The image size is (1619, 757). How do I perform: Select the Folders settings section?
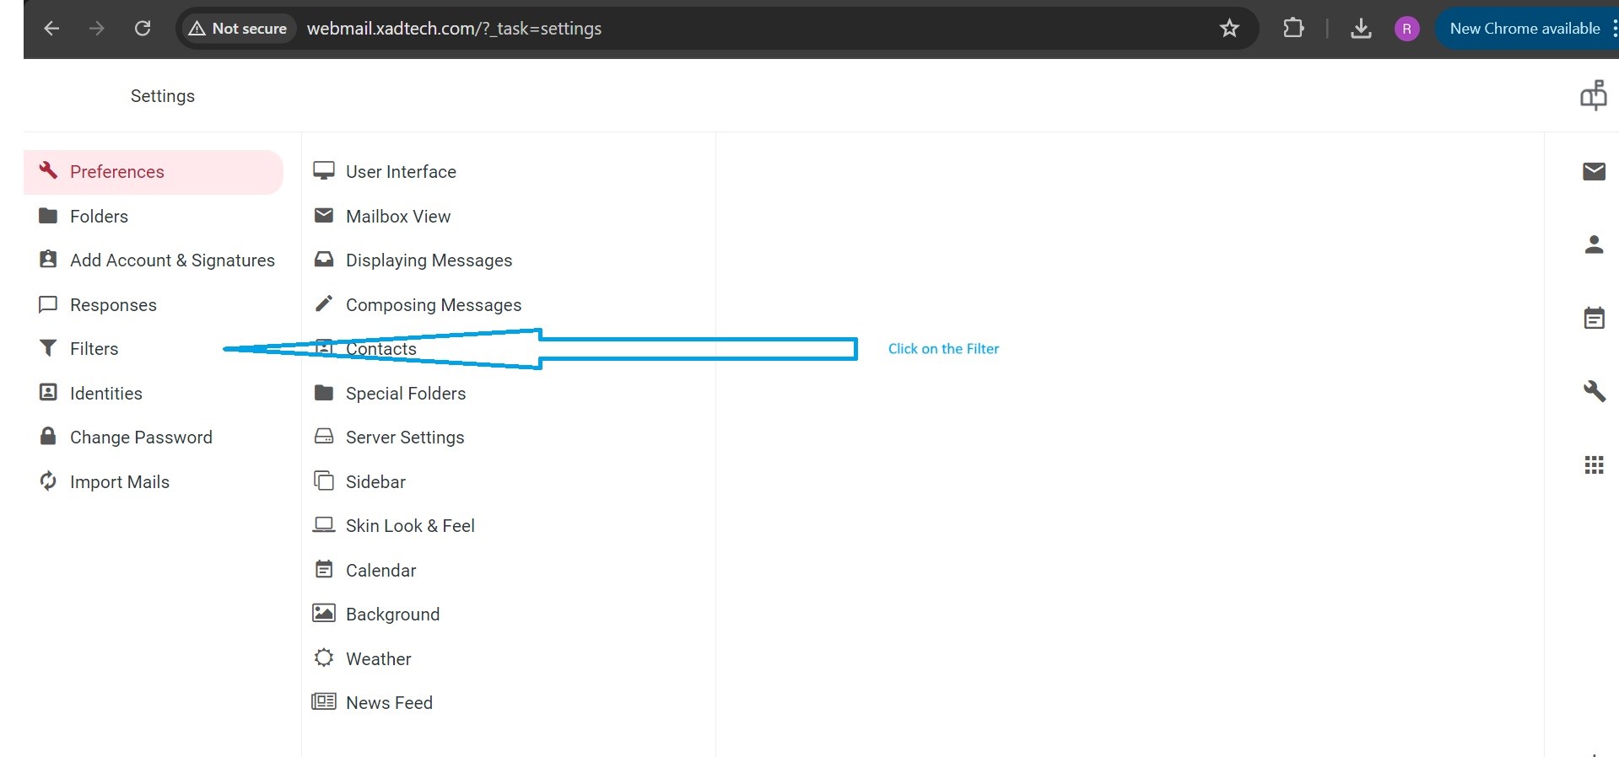99,217
